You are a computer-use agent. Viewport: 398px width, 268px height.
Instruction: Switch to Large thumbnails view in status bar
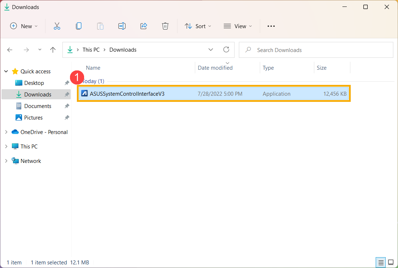pos(391,263)
